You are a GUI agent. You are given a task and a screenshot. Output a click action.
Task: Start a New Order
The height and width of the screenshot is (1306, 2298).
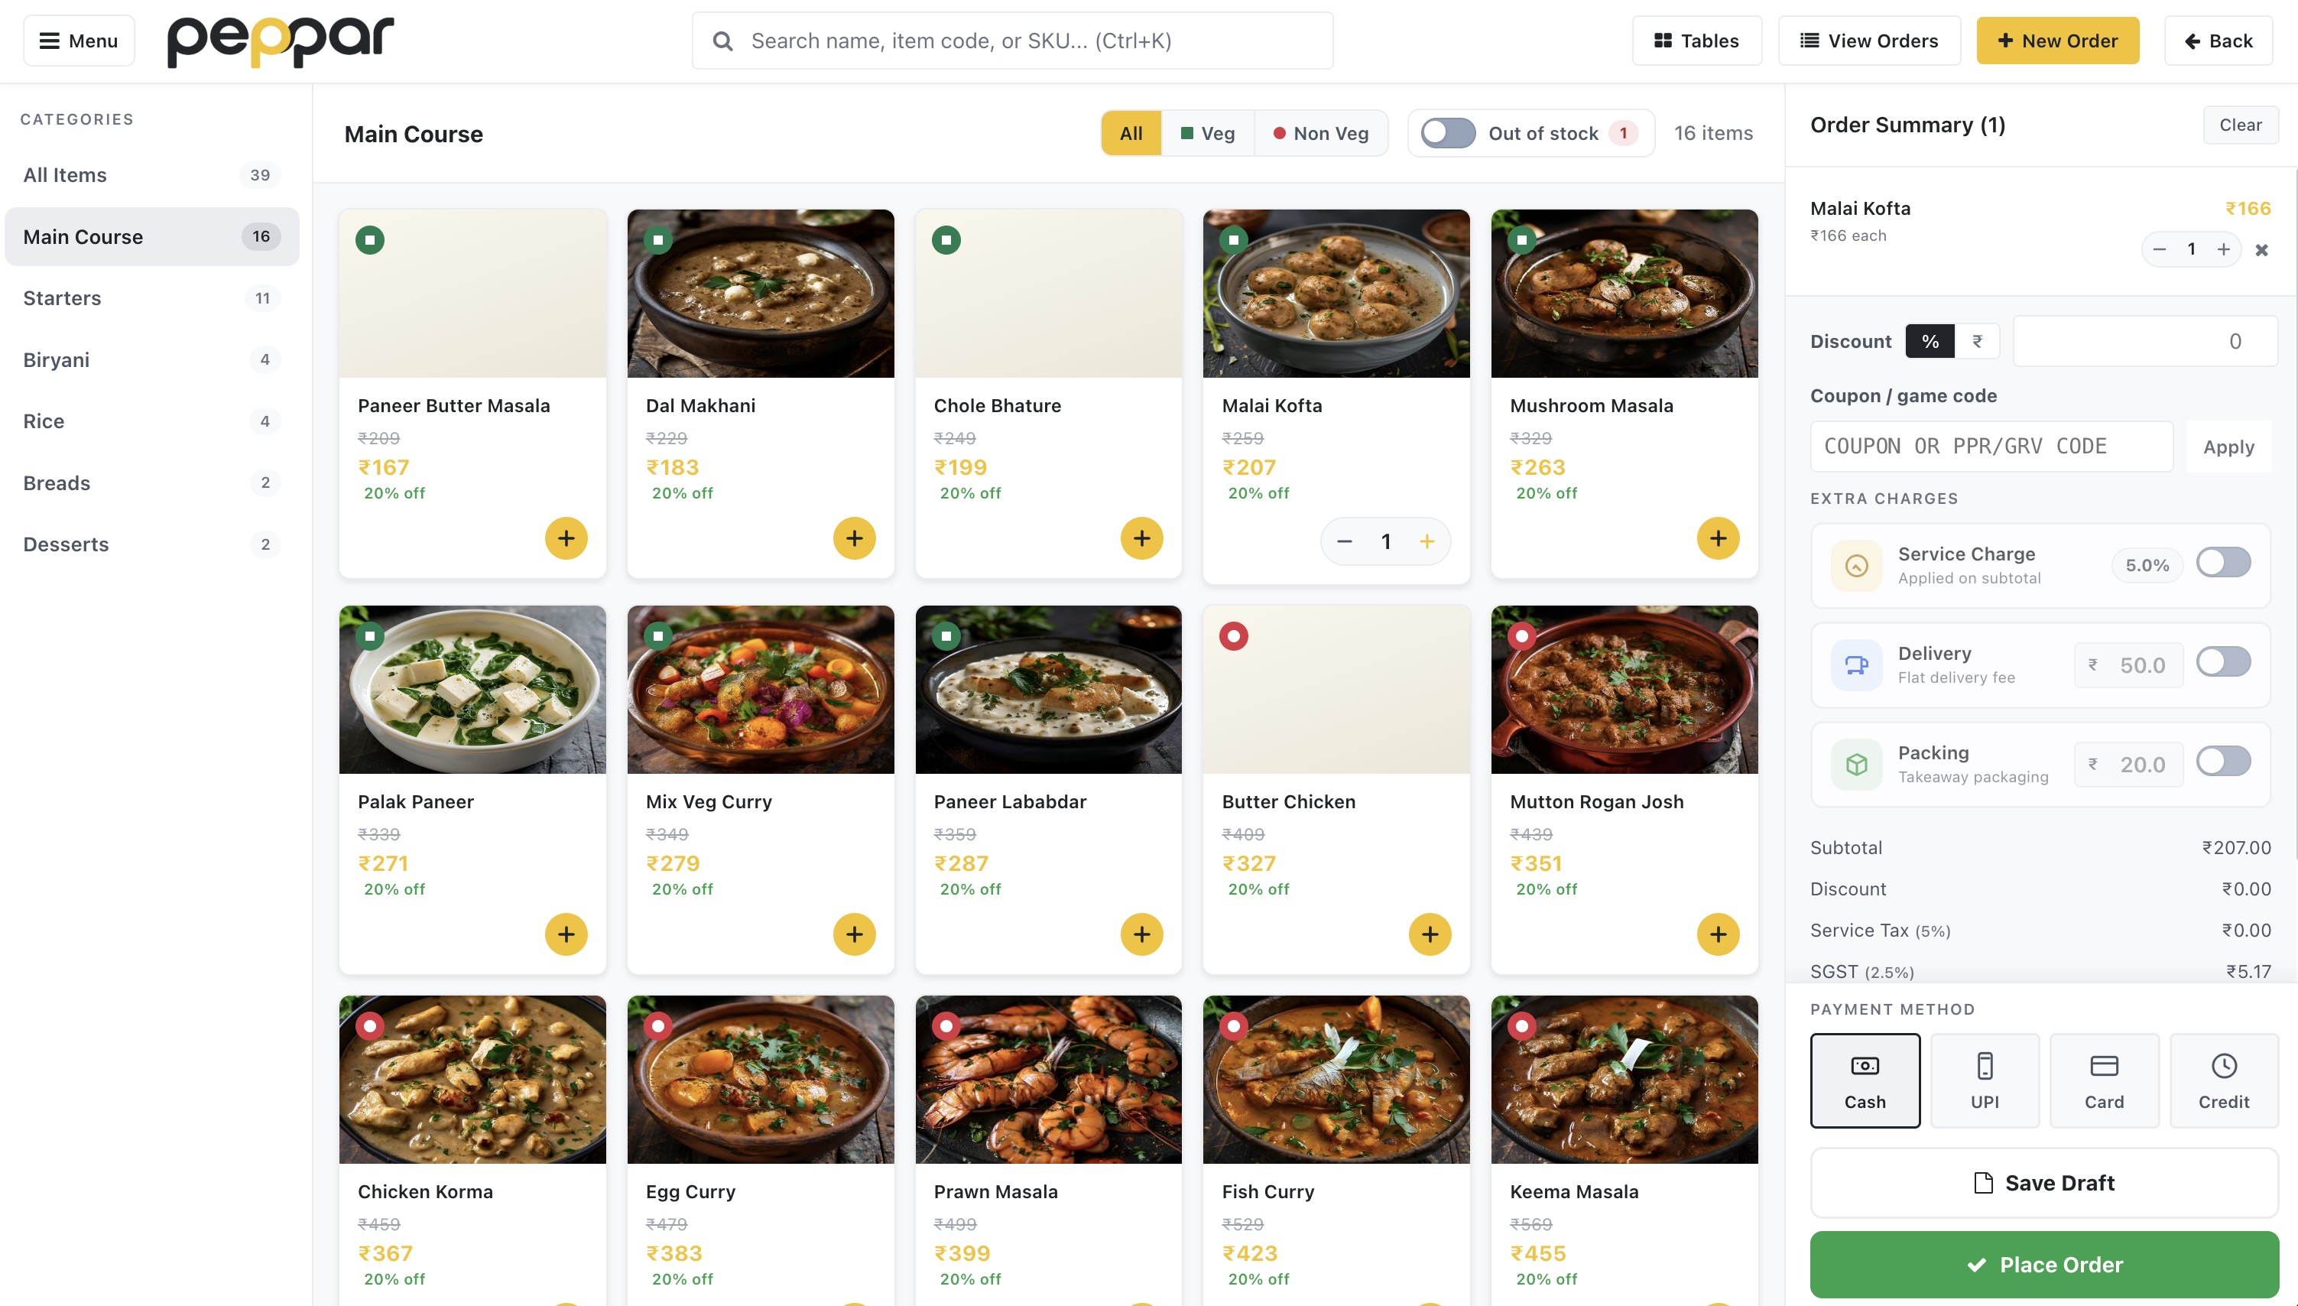click(2058, 41)
